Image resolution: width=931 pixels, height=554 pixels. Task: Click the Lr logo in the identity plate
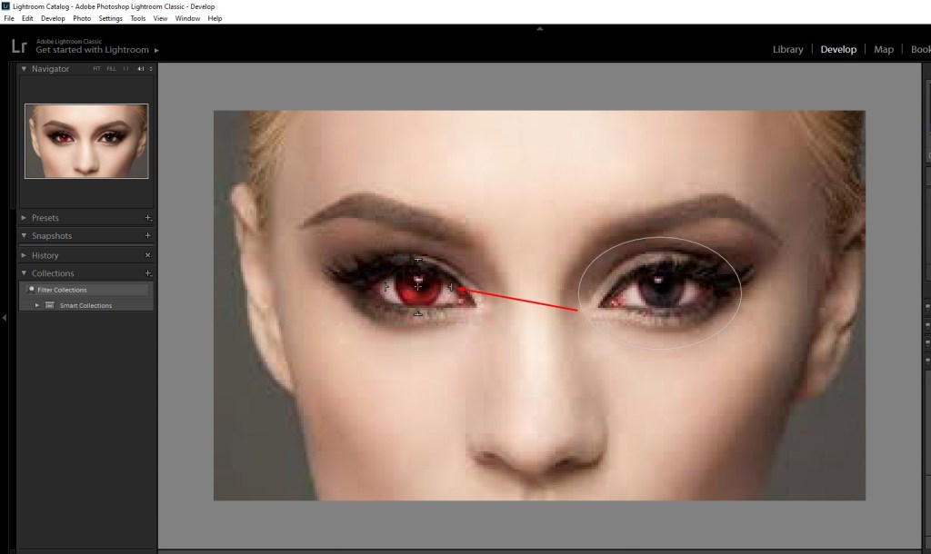tap(18, 46)
